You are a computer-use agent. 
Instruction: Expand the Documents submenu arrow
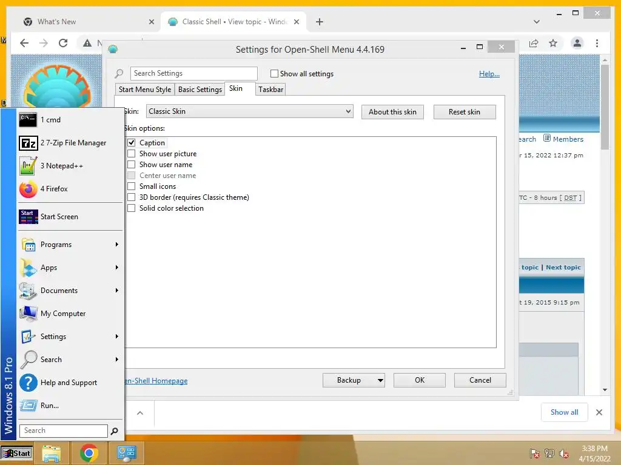[x=117, y=290]
